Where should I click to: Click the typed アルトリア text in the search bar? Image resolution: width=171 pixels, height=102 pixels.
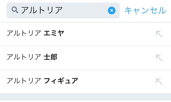pos(42,10)
